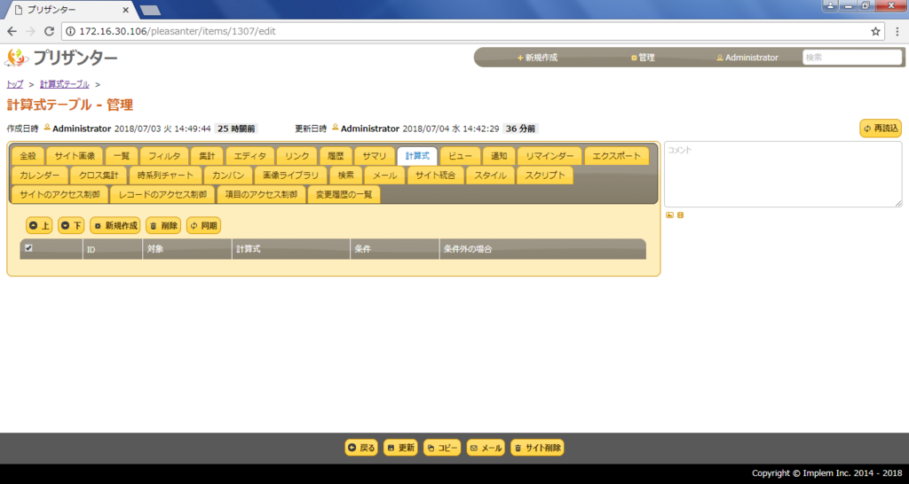Click the 検索 search field
This screenshot has width=909, height=484.
tap(852, 58)
